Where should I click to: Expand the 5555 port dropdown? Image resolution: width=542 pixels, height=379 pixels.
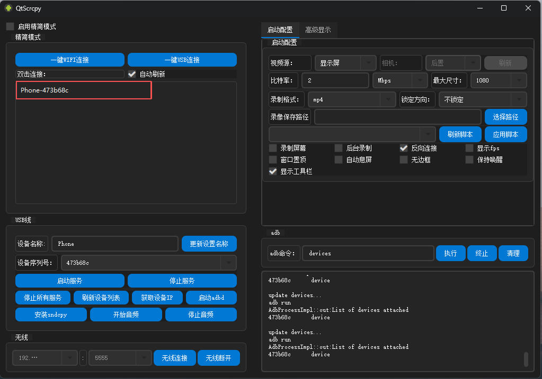coord(120,358)
